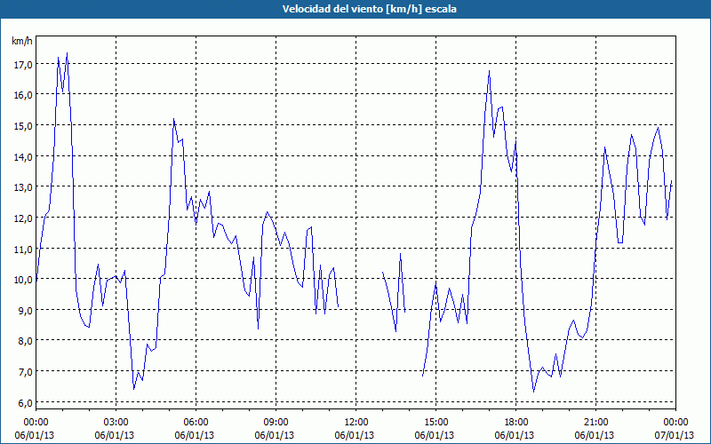This screenshot has height=444, width=711.
Task: Select the '06/01/13' date under 03:00
Action: (x=115, y=435)
